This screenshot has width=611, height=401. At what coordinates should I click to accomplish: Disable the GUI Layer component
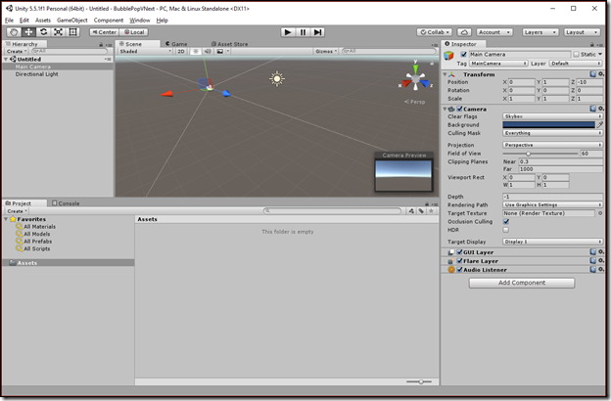click(459, 252)
